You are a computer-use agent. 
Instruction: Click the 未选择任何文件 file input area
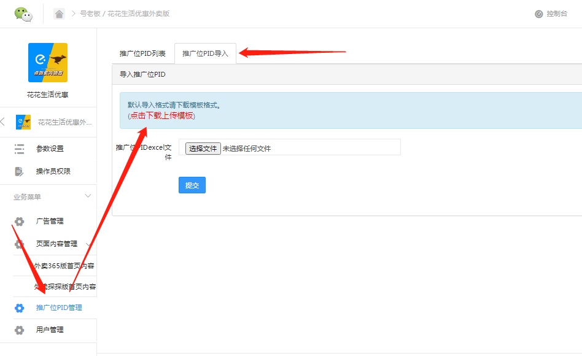pos(247,149)
